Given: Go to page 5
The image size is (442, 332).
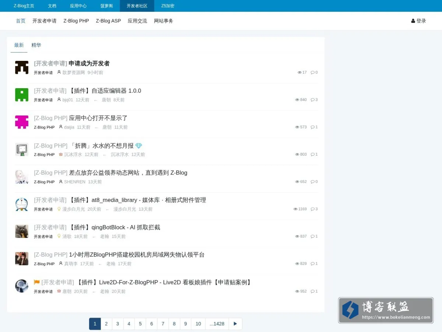Looking at the screenshot, I should 140,324.
